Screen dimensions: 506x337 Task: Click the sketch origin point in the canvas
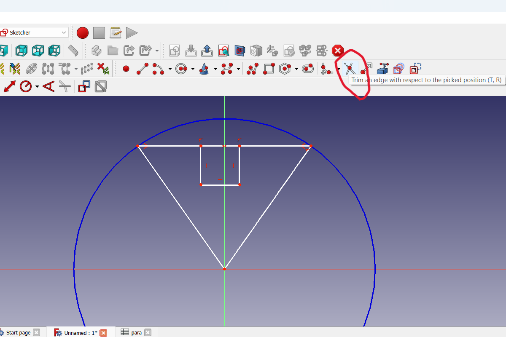pos(224,268)
